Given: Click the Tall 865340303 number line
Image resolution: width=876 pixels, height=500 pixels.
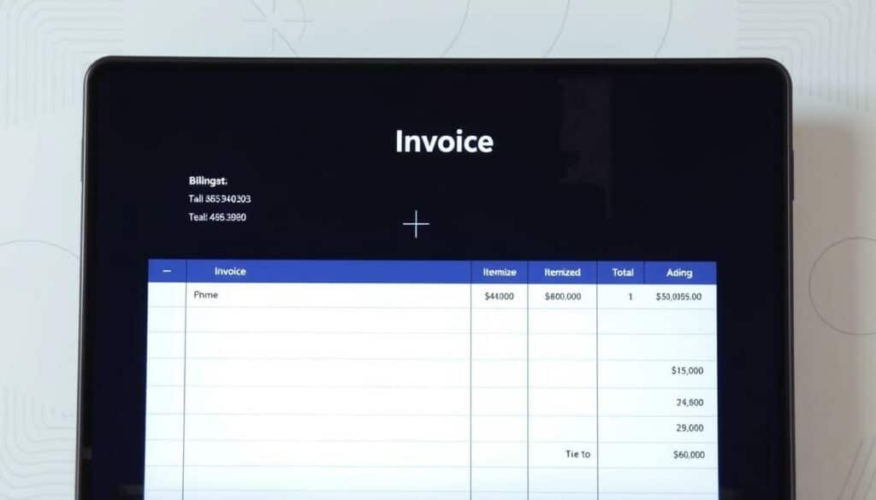Looking at the screenshot, I should pyautogui.click(x=220, y=199).
